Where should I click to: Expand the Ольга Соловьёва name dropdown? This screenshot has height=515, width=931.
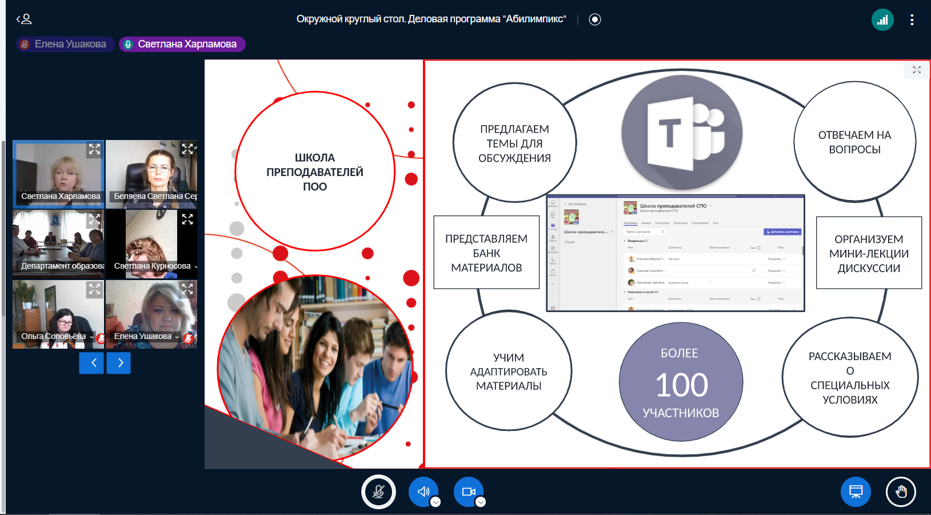[91, 337]
